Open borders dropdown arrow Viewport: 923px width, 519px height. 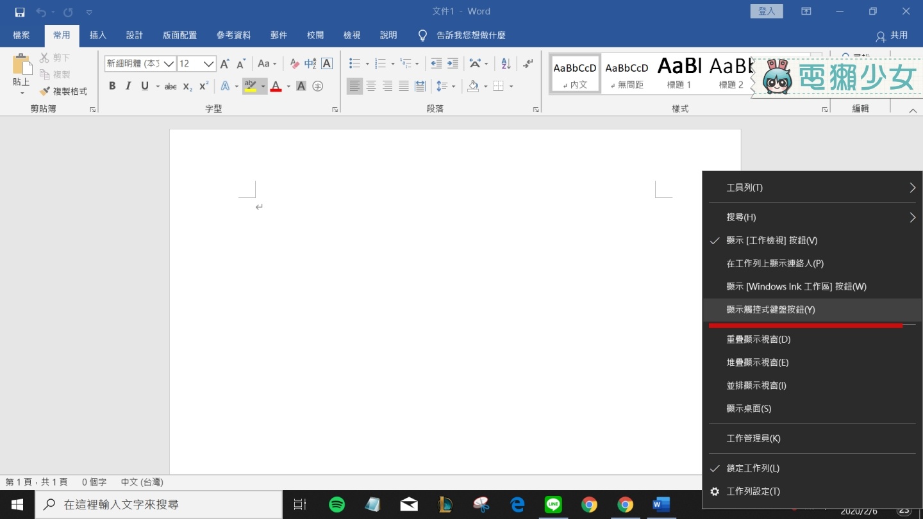511,86
